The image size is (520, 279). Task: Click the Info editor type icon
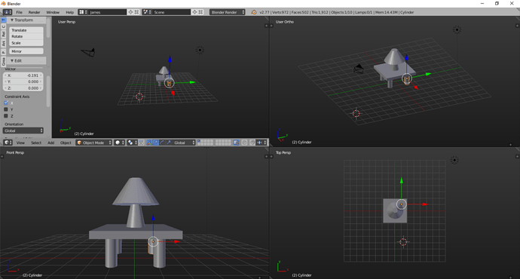(8, 12)
